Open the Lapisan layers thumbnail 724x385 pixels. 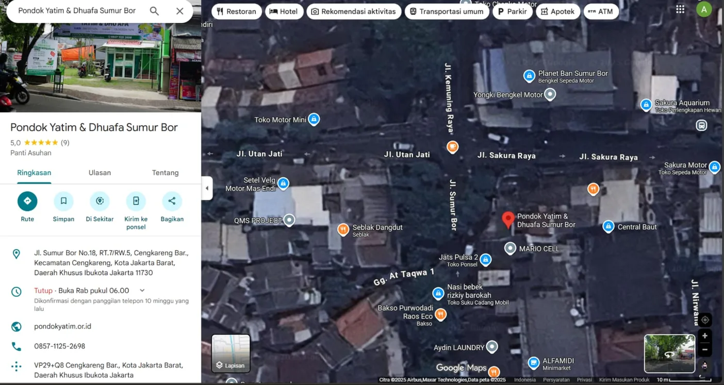(x=231, y=353)
